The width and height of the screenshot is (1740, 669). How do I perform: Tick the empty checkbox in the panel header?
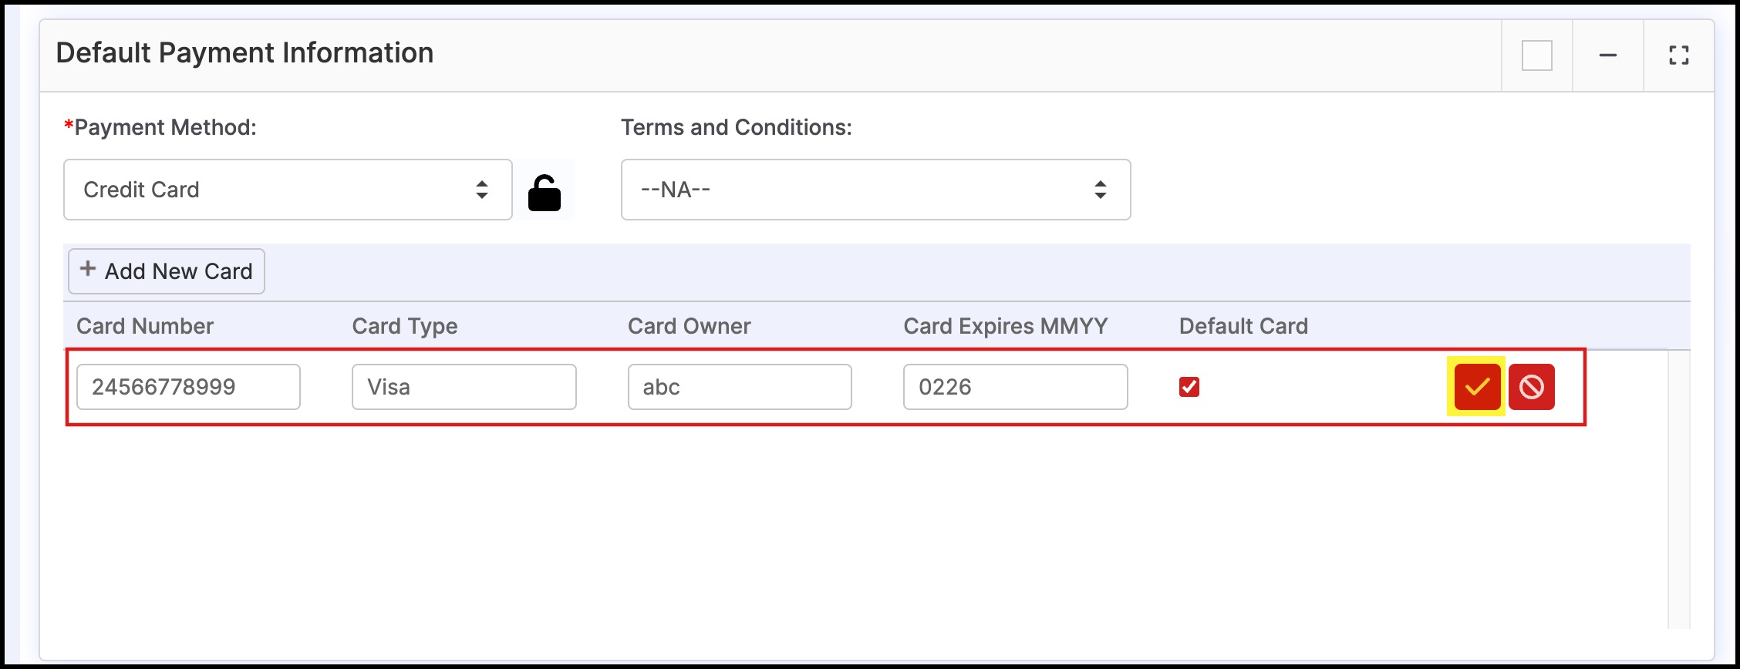coord(1537,55)
